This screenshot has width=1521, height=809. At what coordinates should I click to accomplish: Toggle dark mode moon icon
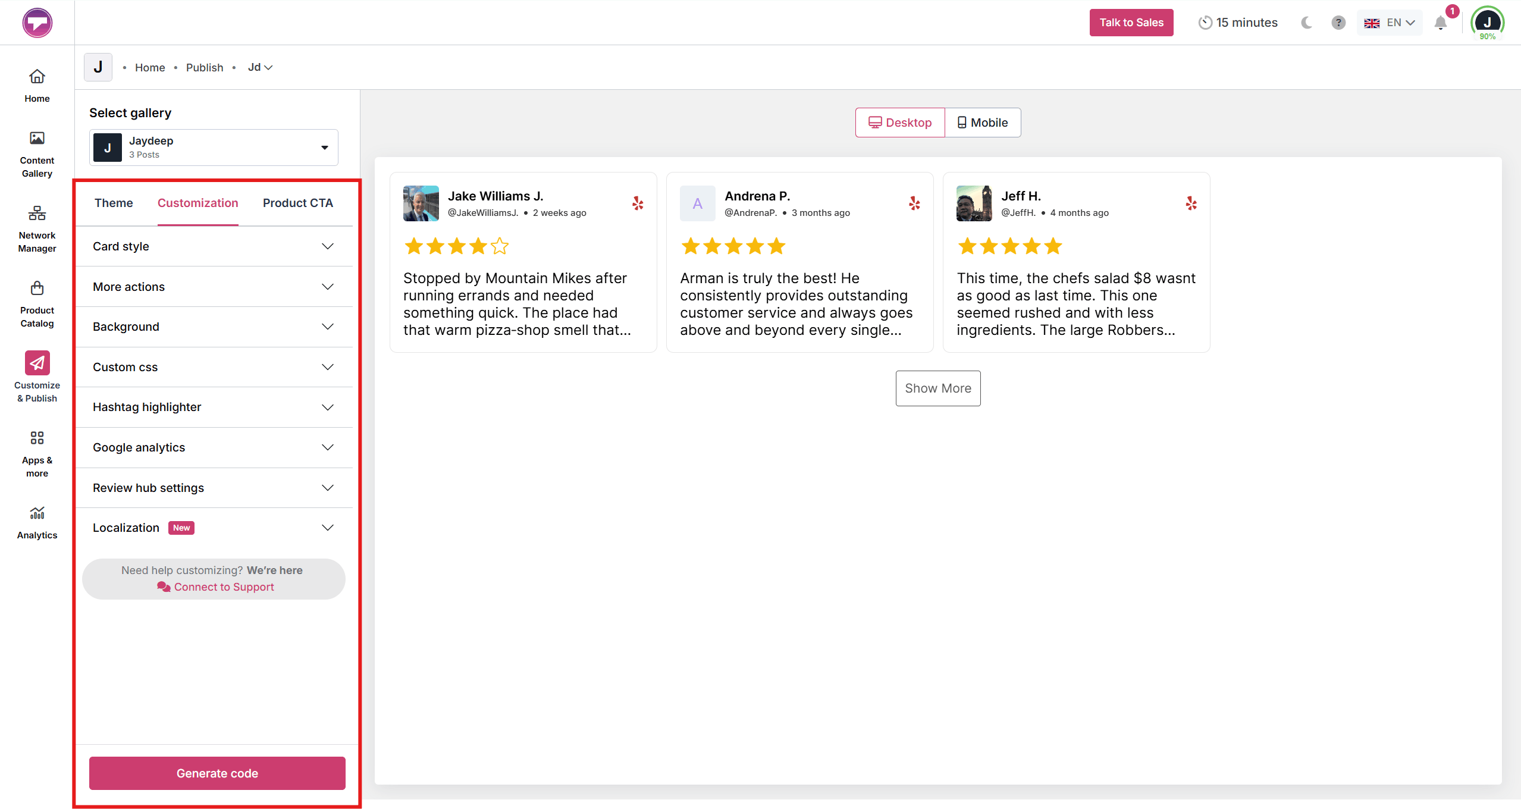pos(1306,23)
